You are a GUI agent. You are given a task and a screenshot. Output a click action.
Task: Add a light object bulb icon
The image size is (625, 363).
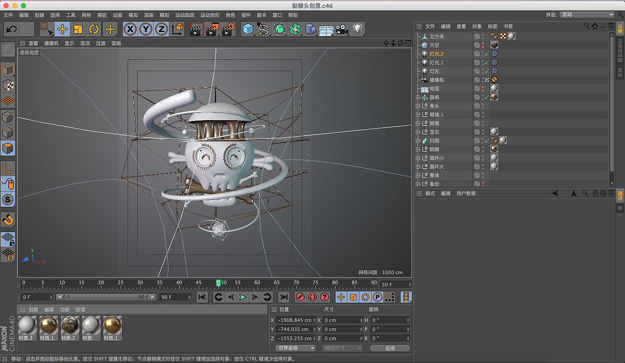pos(357,29)
